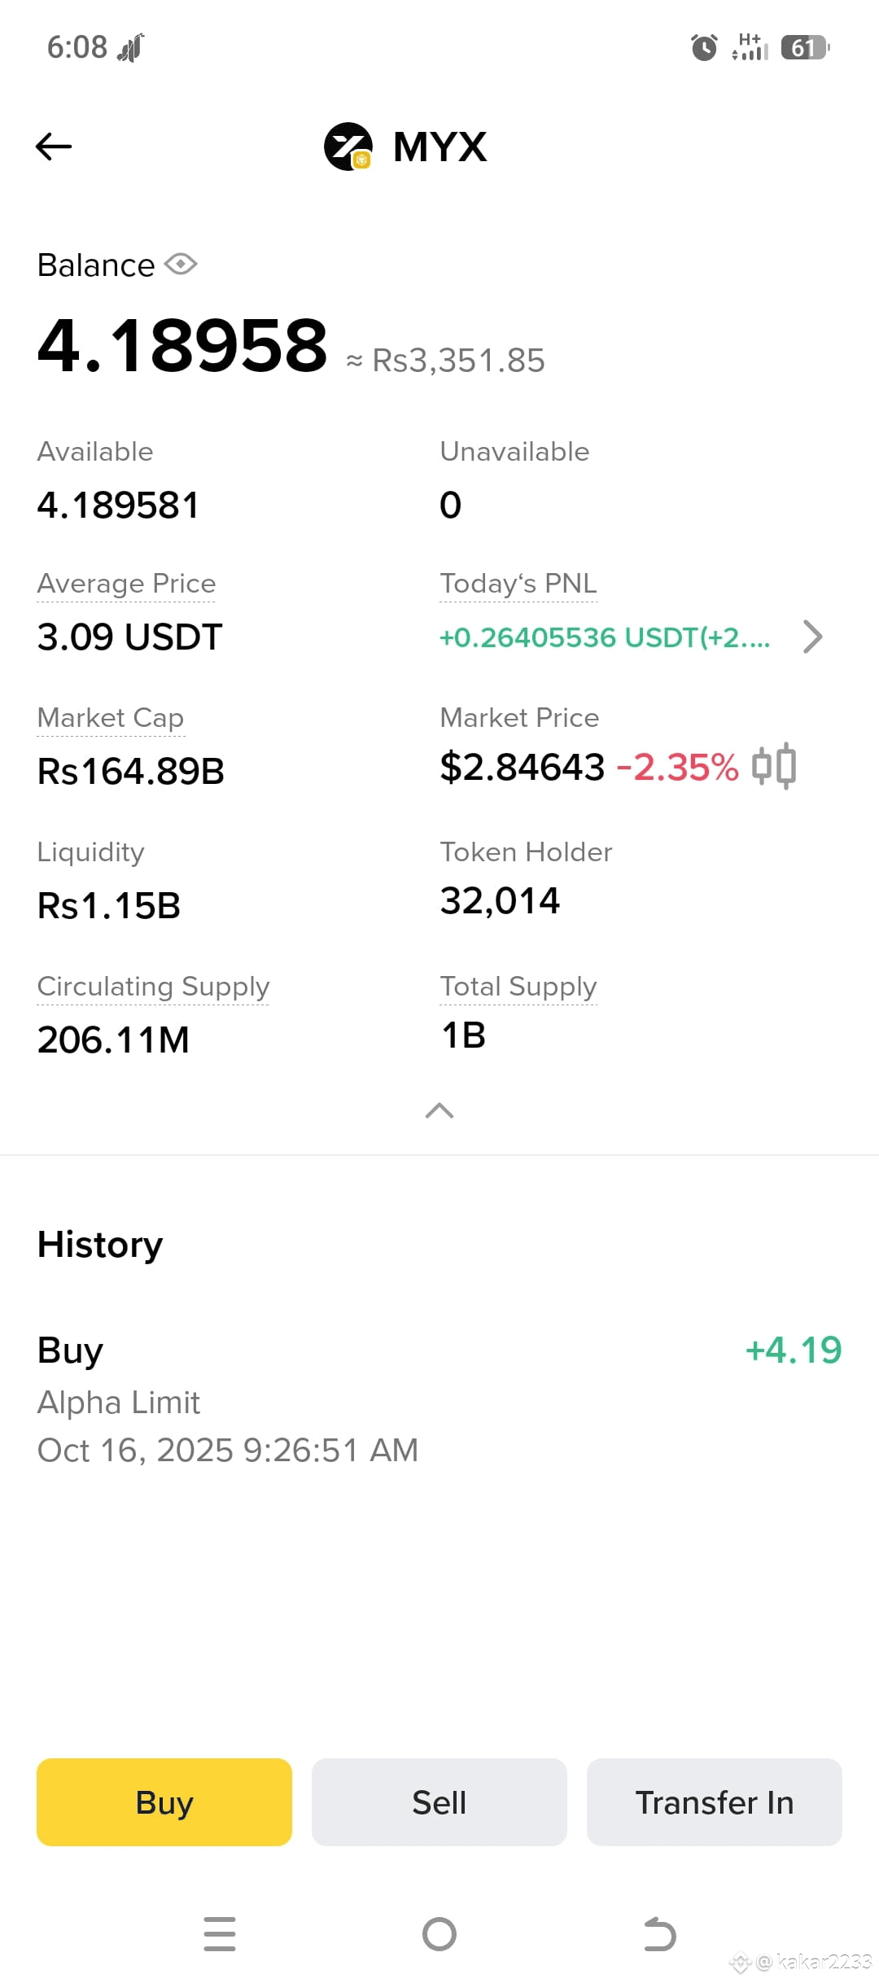
Task: Tap the Circulating Supply label tooltip
Action: (x=153, y=987)
